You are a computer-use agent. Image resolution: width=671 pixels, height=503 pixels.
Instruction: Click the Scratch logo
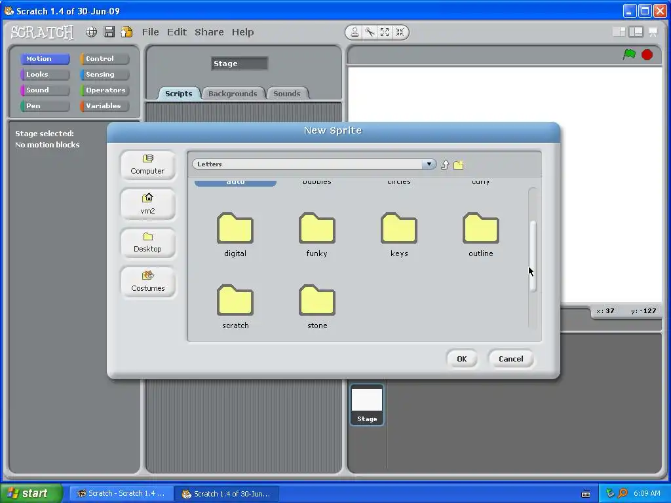(42, 32)
